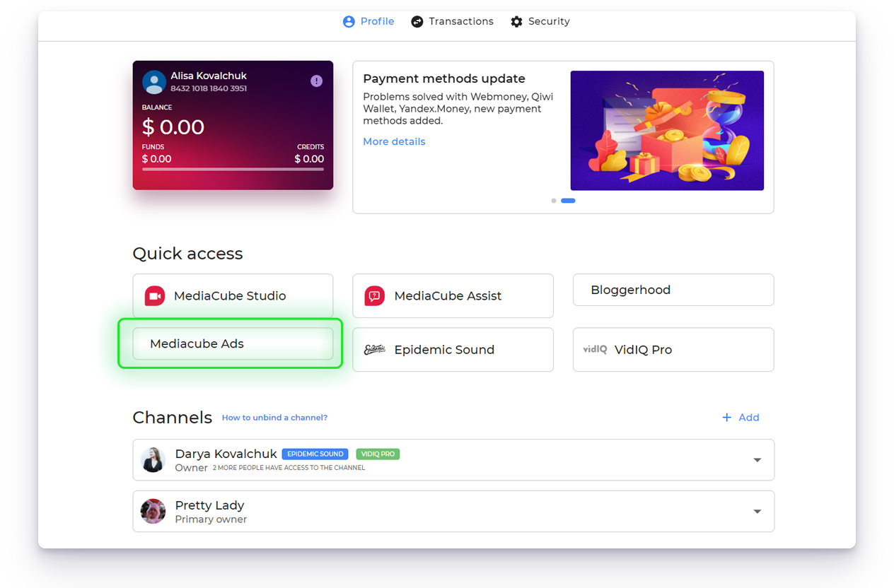Click the plus icon beside Add

(726, 418)
